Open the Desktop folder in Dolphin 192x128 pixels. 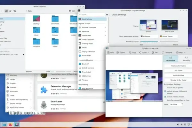click(x=36, y=20)
